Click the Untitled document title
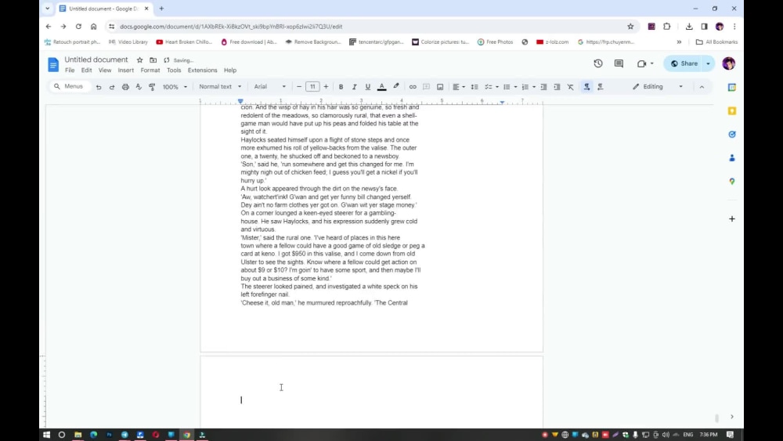 tap(96, 60)
